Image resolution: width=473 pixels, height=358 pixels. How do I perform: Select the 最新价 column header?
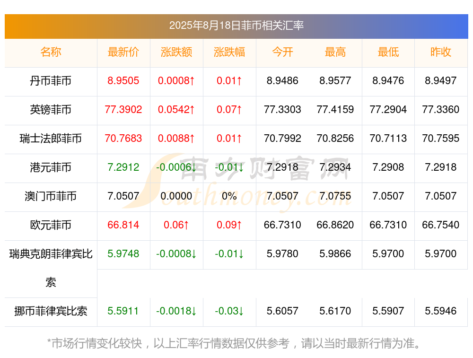click(123, 52)
